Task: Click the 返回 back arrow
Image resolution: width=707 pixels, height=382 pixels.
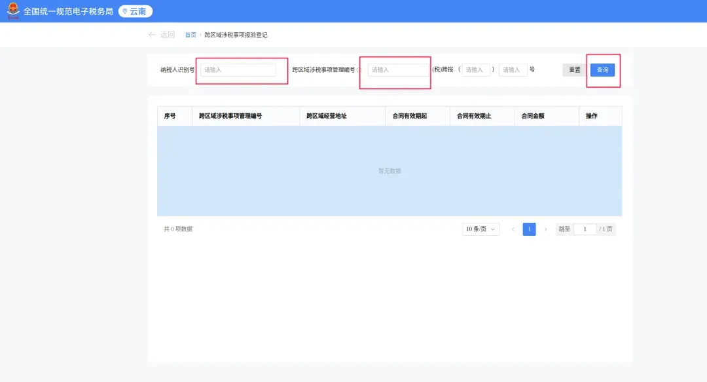Action: tap(152, 35)
